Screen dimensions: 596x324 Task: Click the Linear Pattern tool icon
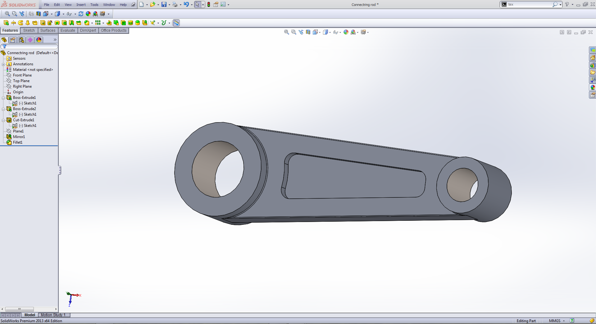(98, 23)
